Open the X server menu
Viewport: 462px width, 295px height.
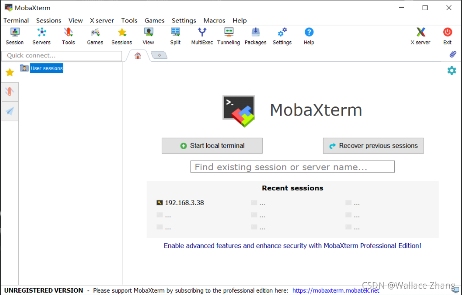click(x=102, y=20)
